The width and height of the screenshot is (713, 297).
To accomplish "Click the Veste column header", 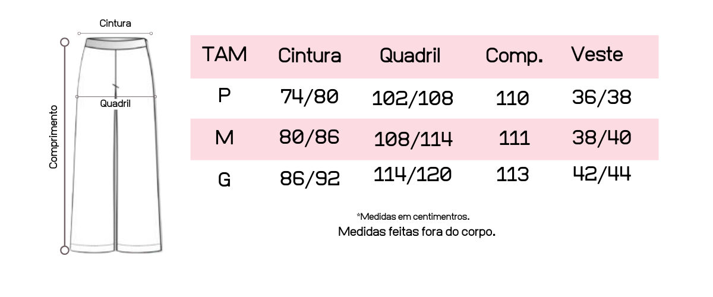I will [597, 55].
